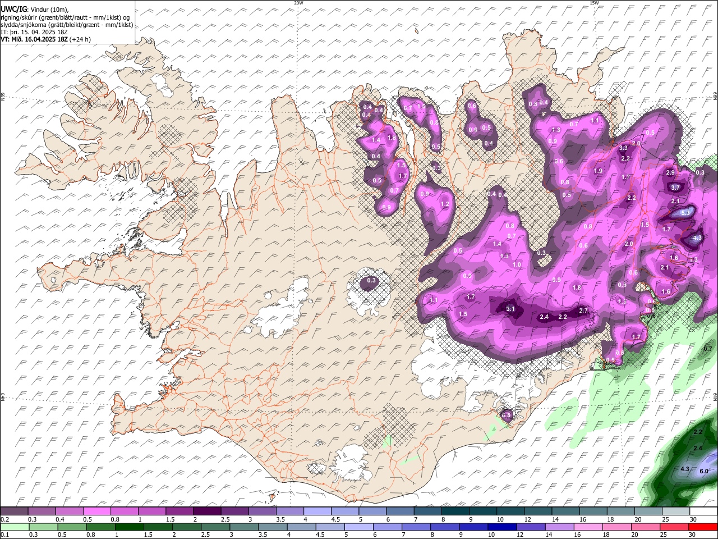Screen dimensions: 718x539
Task: Click the 1.0 snowfall value on the map
Action: [517, 264]
